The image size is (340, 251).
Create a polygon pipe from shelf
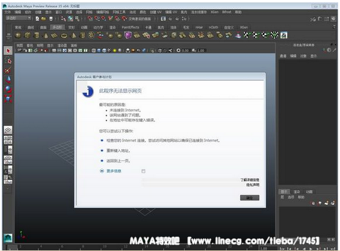pos(82,35)
